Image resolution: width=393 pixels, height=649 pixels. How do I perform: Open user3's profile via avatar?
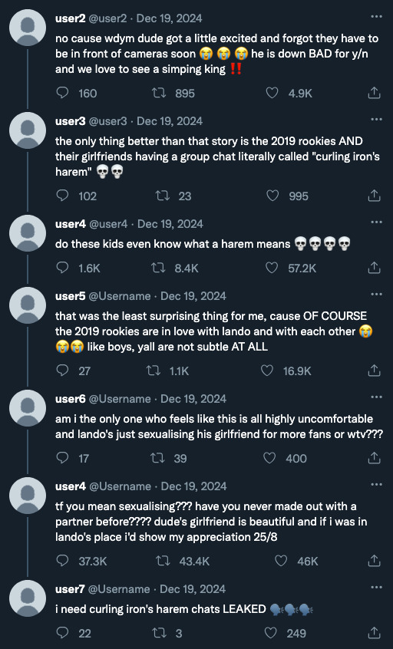pos(28,130)
